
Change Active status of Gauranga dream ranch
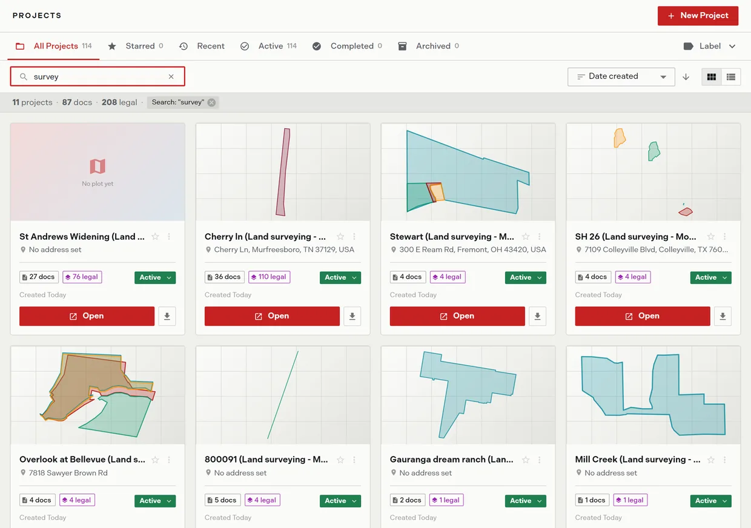pos(526,501)
